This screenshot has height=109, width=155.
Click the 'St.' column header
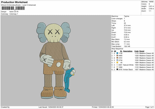[x=121, y=51]
